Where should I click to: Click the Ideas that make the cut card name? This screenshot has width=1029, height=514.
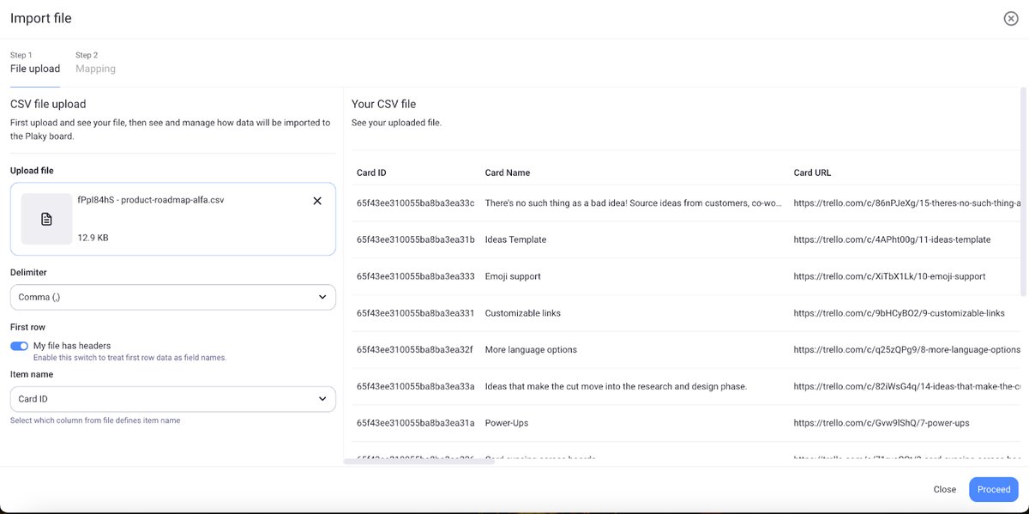(616, 386)
